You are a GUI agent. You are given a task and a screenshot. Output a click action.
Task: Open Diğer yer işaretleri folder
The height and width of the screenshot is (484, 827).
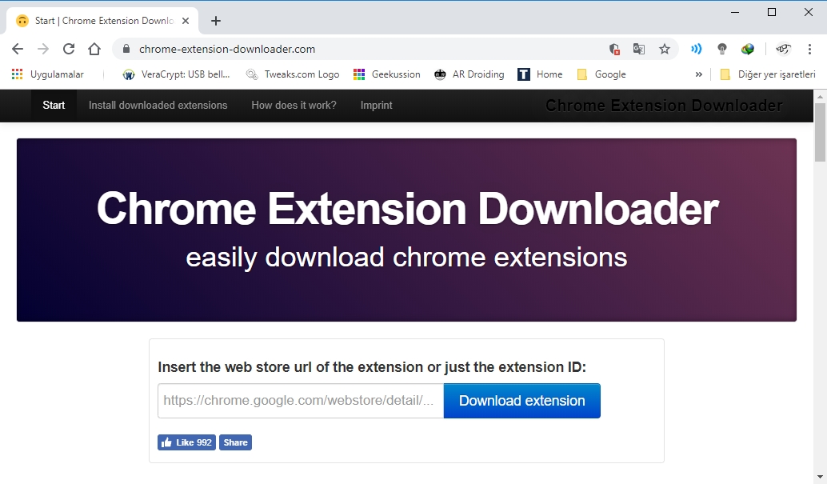(768, 74)
